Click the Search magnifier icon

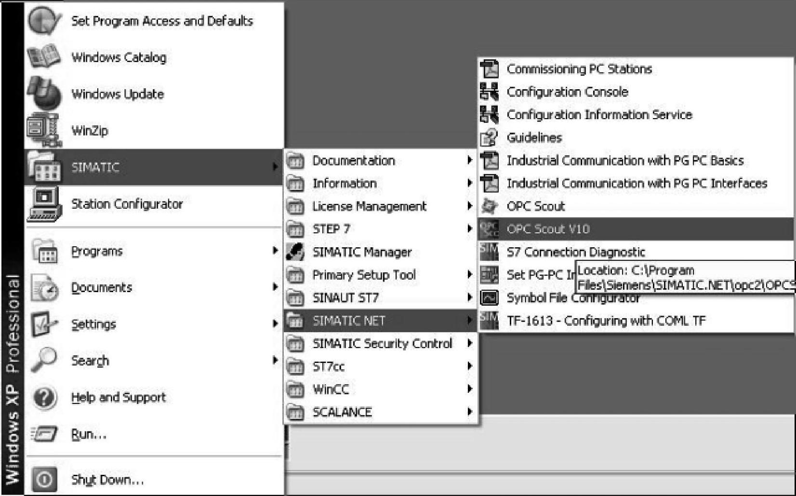pyautogui.click(x=45, y=360)
